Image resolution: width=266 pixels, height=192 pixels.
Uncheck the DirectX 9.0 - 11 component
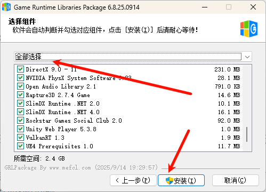(20, 69)
